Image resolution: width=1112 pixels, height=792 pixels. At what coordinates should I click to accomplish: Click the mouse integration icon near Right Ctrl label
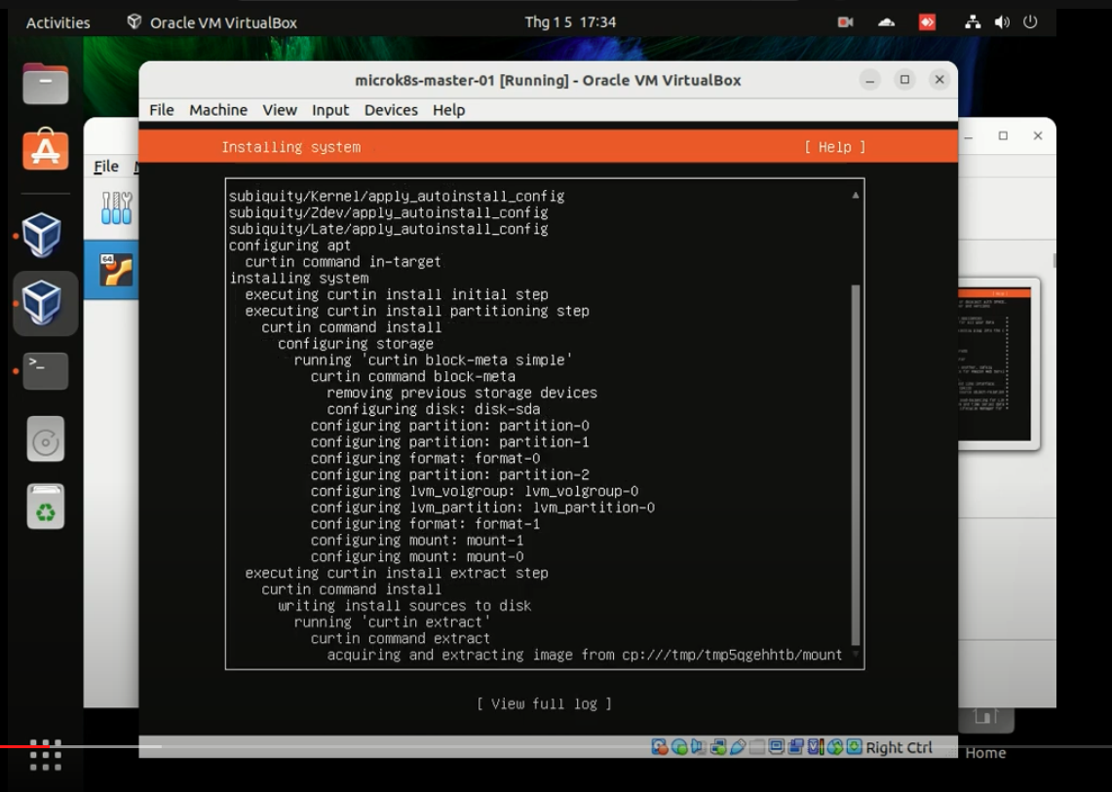tap(833, 747)
